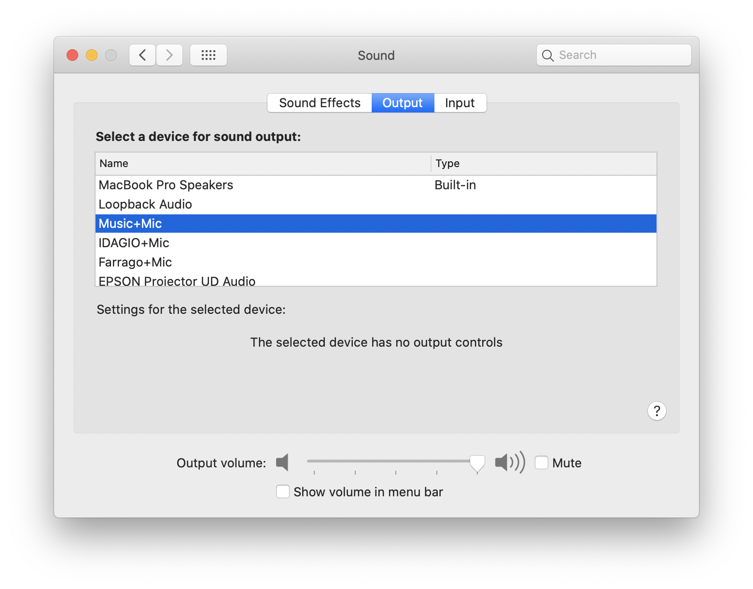753x589 pixels.
Task: Sort devices by the Type column header
Action: pyautogui.click(x=544, y=164)
